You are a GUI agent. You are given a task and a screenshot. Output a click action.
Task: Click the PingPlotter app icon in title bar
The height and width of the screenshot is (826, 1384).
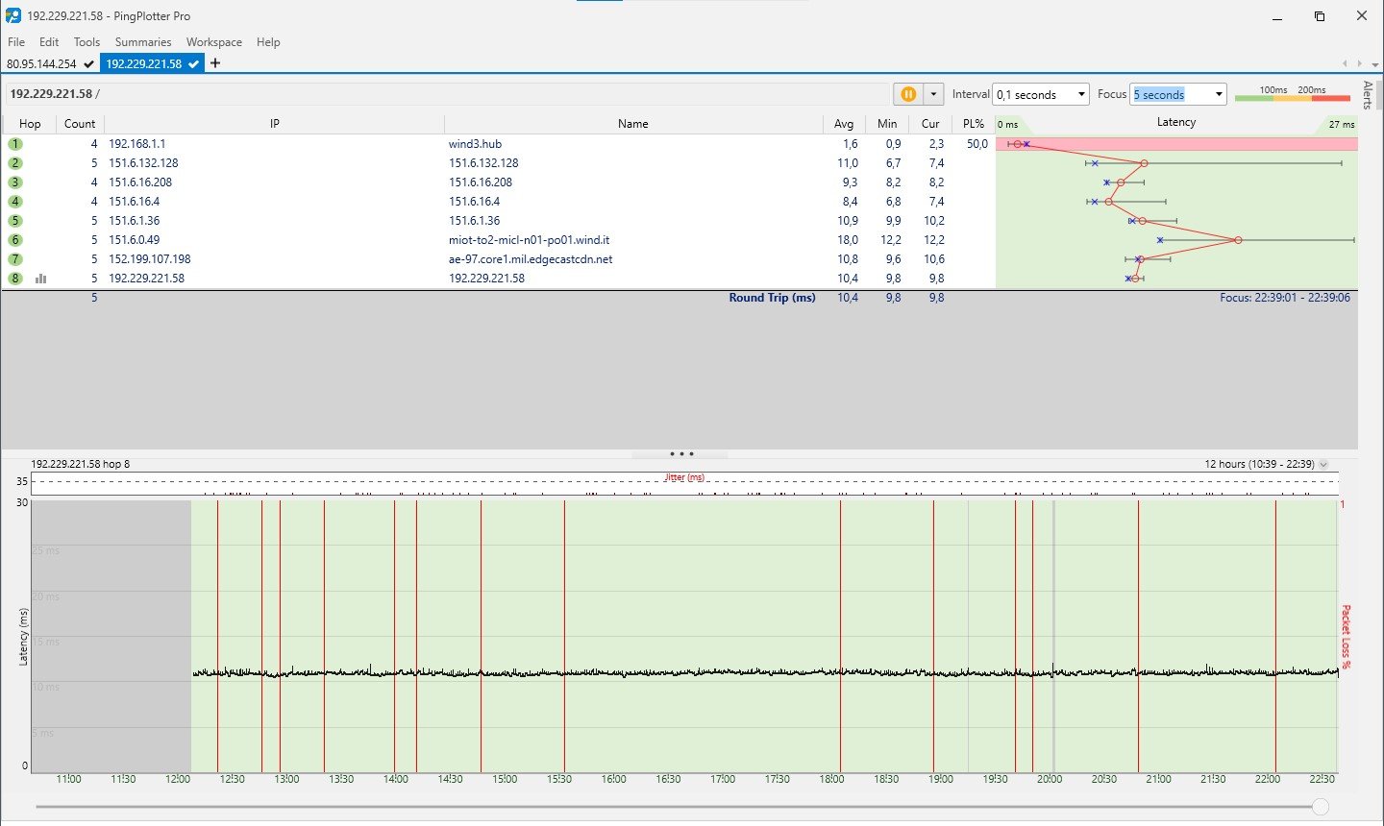click(12, 15)
